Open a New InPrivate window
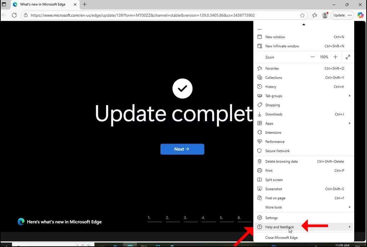Screen dimensions: 367x247 [303, 46]
